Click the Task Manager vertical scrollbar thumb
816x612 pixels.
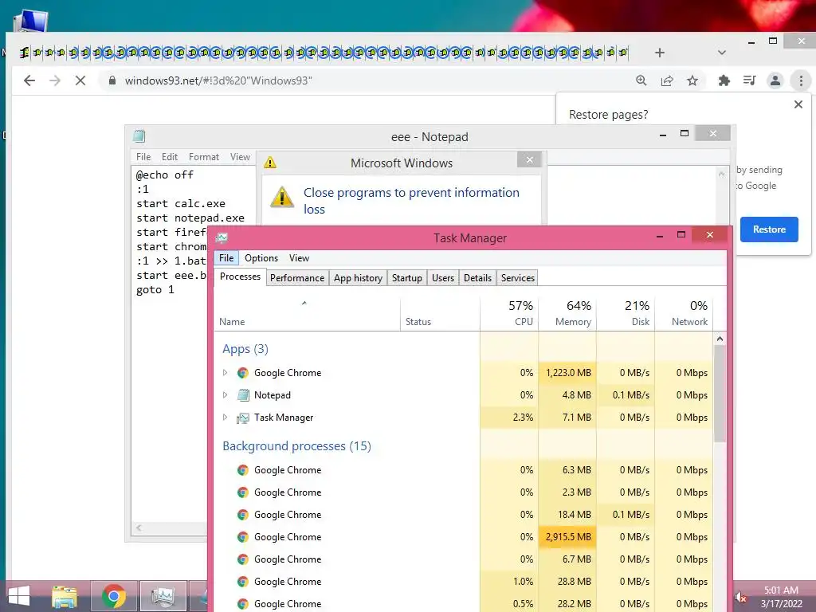pyautogui.click(x=720, y=394)
